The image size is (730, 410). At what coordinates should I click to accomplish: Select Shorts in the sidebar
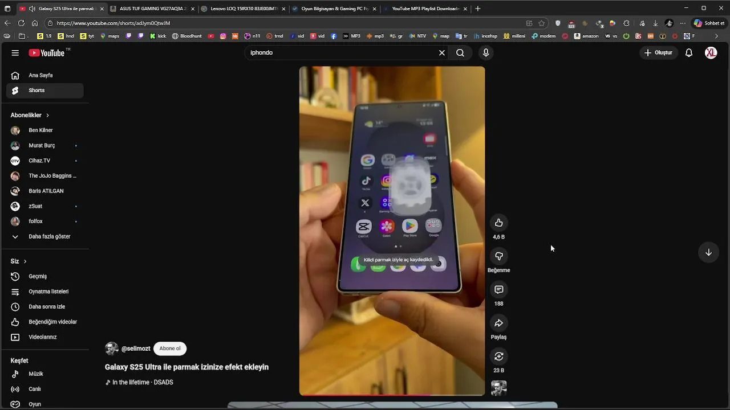tap(45, 91)
